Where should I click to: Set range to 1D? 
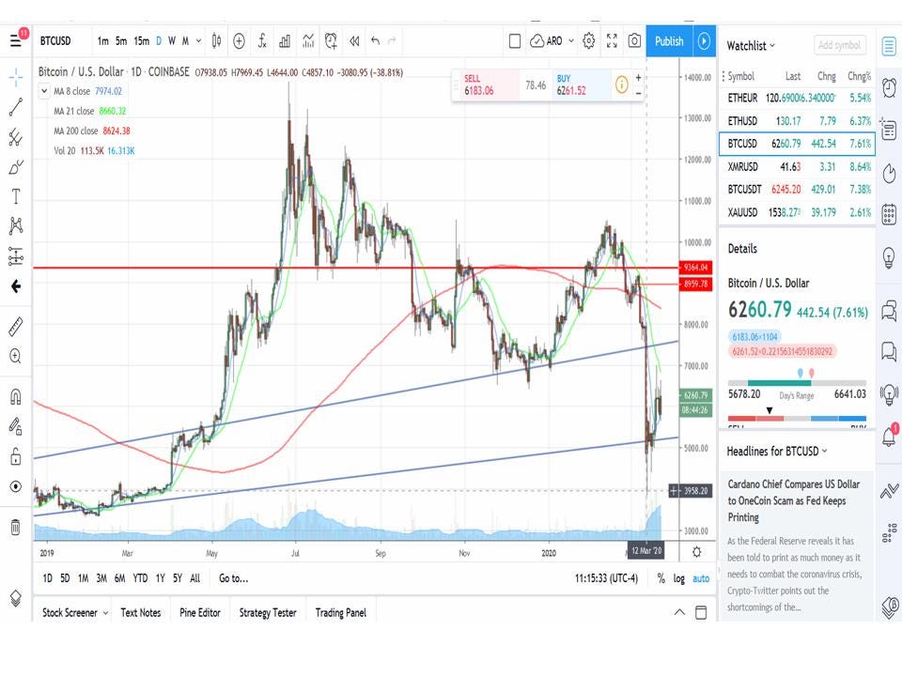(47, 578)
